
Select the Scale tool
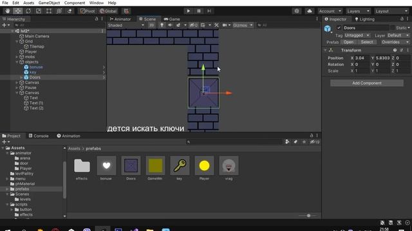click(x=39, y=11)
